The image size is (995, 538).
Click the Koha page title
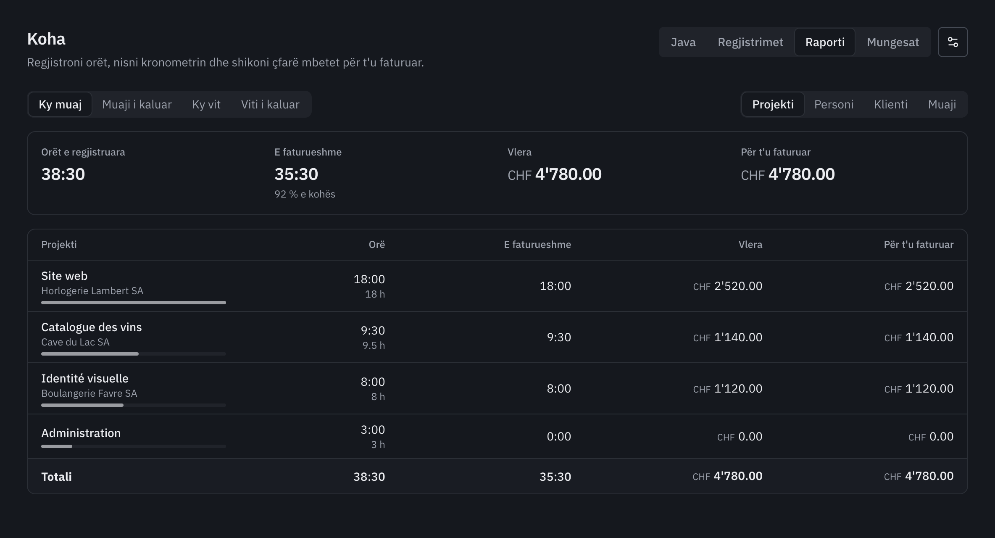pyautogui.click(x=46, y=39)
